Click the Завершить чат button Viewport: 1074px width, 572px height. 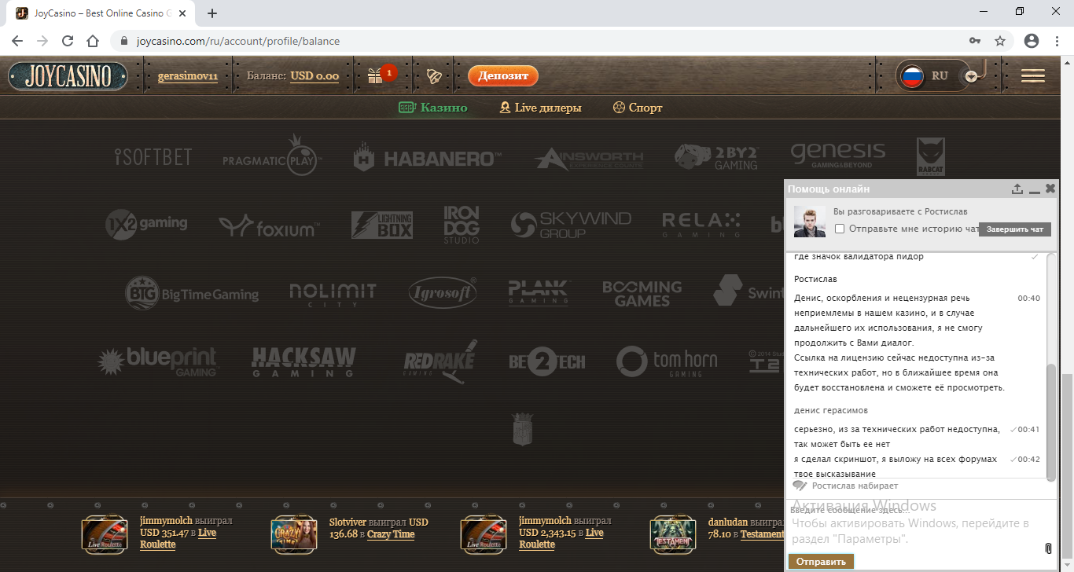[1014, 229]
